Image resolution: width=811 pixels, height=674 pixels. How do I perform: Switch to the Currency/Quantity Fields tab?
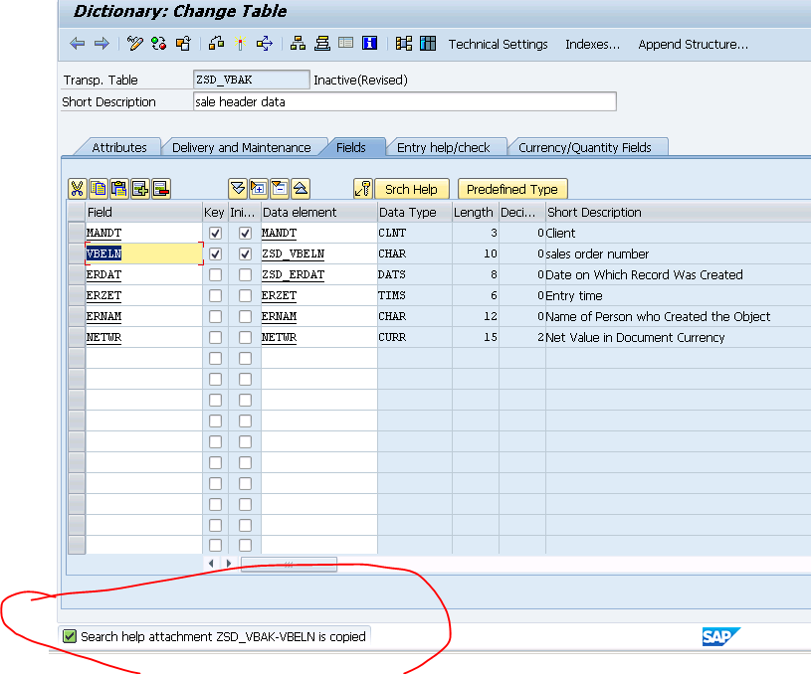(x=588, y=146)
